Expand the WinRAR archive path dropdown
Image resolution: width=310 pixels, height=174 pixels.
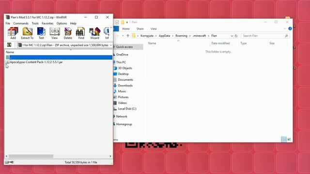click(x=111, y=45)
